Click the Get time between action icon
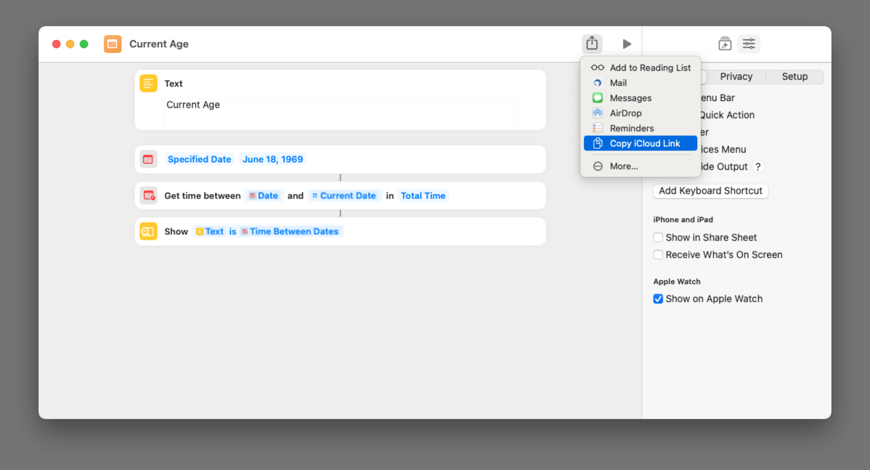Screen dimensions: 870x470 coord(148,196)
